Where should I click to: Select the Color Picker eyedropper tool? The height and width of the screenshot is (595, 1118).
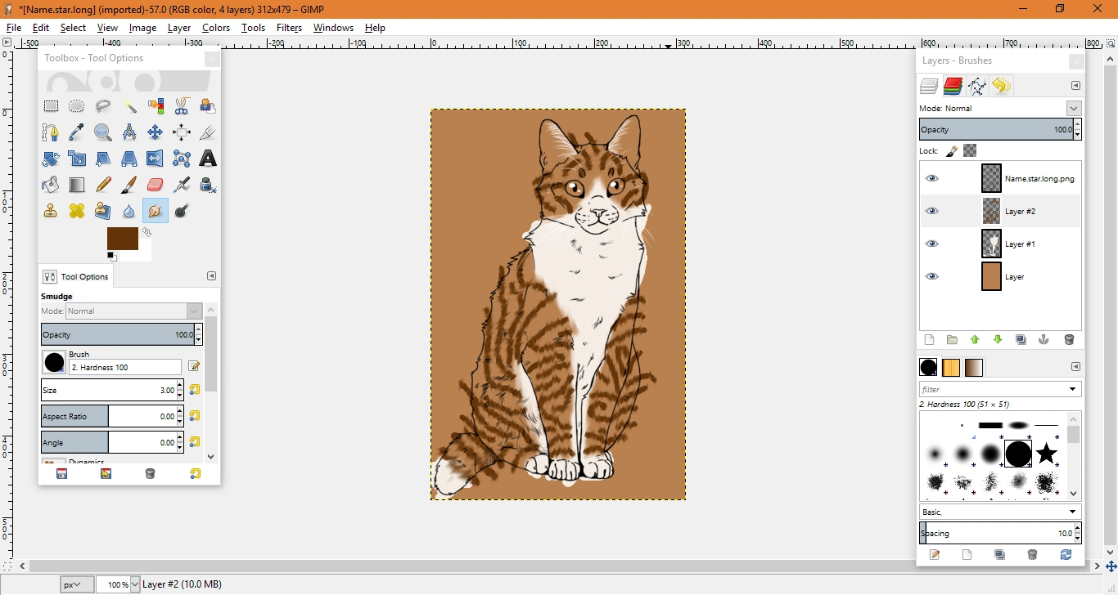[x=77, y=132]
